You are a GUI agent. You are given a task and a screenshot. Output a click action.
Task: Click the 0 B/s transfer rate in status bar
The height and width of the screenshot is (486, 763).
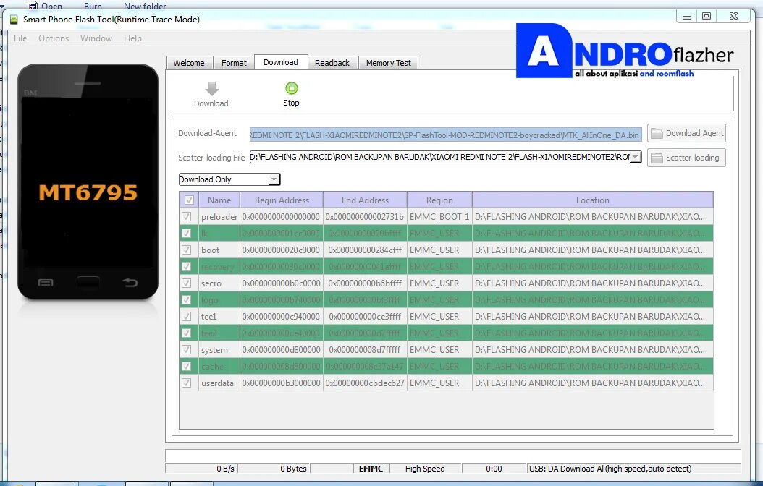pyautogui.click(x=226, y=469)
